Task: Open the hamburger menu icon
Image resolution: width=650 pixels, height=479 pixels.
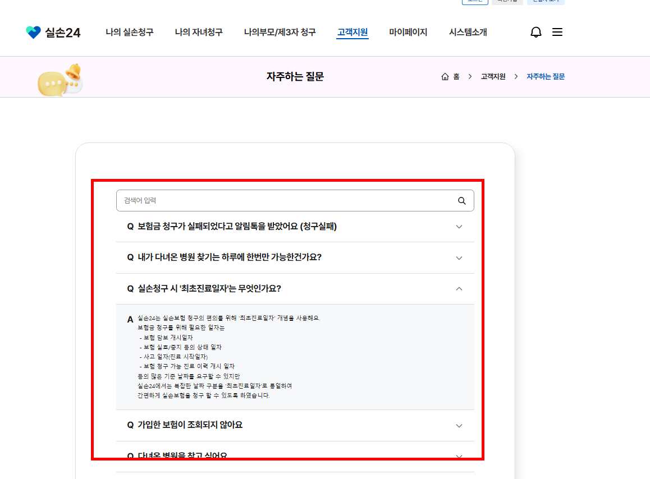Action: [557, 32]
